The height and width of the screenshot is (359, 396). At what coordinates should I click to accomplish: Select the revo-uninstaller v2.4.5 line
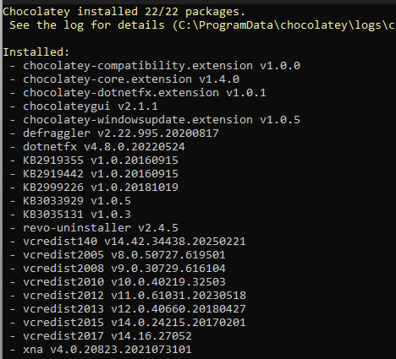(94, 228)
